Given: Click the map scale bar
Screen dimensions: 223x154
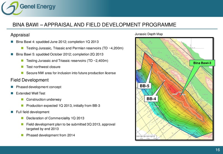Looking at the screenshot, I should click(146, 137).
